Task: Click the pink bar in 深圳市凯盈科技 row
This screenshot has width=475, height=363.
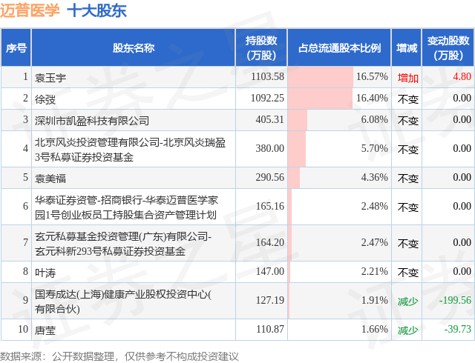Action: [298, 120]
